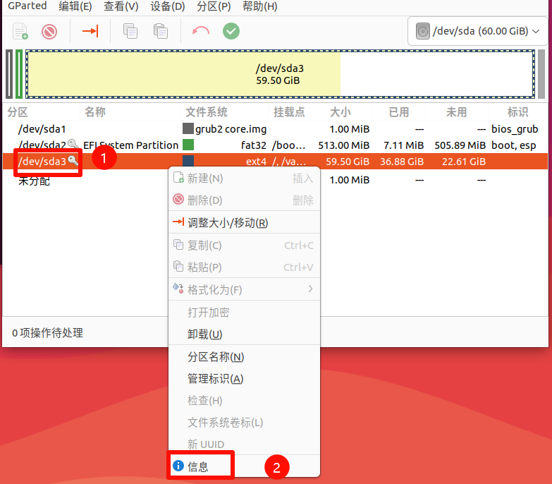552x484 pixels.
Task: Choose 打开加密 in the context menu
Action: coord(245,312)
